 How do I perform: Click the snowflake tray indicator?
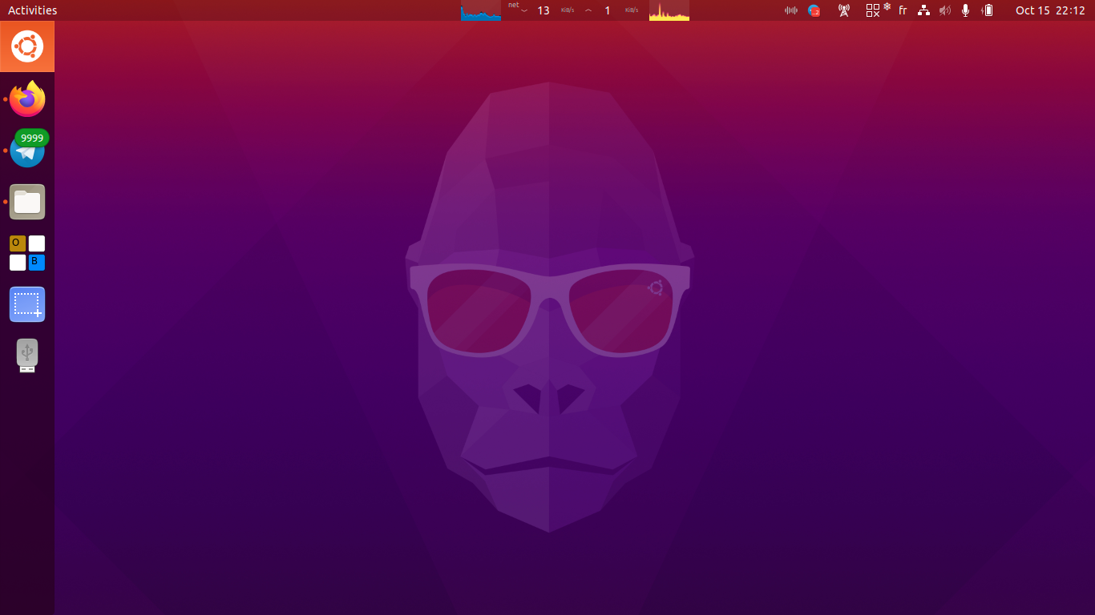point(887,6)
